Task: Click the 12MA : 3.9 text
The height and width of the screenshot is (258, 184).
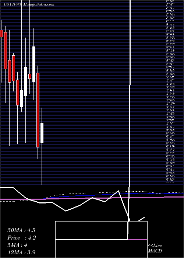Action: point(21,252)
